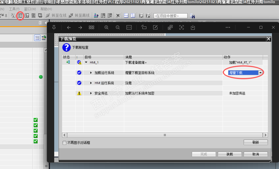The width and height of the screenshot is (279, 169).
Task: Click the right arrow of dialog horizontal scrollbar
Action: click(x=265, y=135)
